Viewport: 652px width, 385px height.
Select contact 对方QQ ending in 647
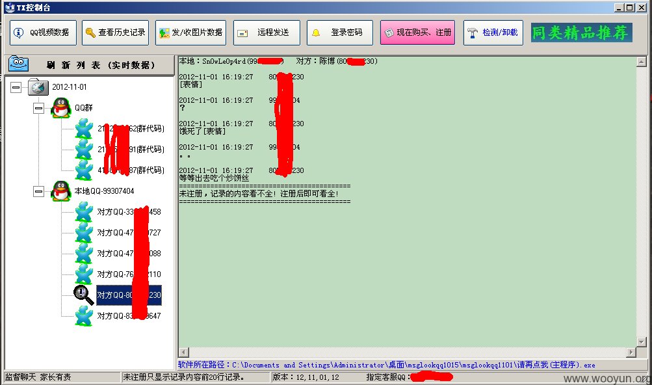[x=129, y=316]
